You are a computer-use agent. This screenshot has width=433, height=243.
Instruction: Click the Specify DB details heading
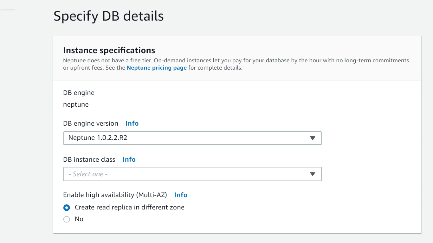click(109, 16)
